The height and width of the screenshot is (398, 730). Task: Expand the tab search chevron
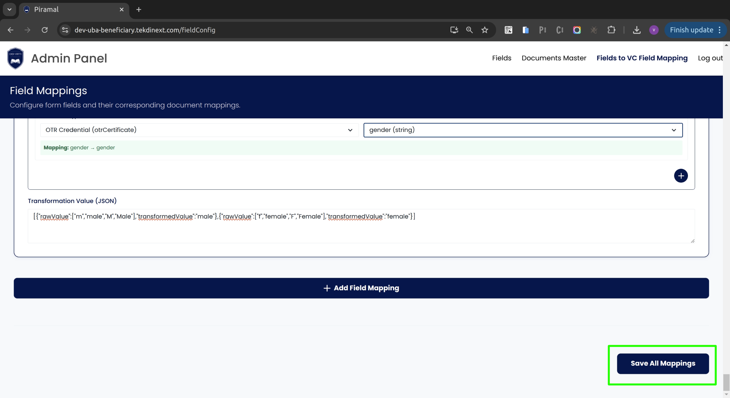point(10,10)
